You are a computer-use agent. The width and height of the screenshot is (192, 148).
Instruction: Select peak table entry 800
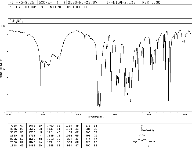point(91,132)
